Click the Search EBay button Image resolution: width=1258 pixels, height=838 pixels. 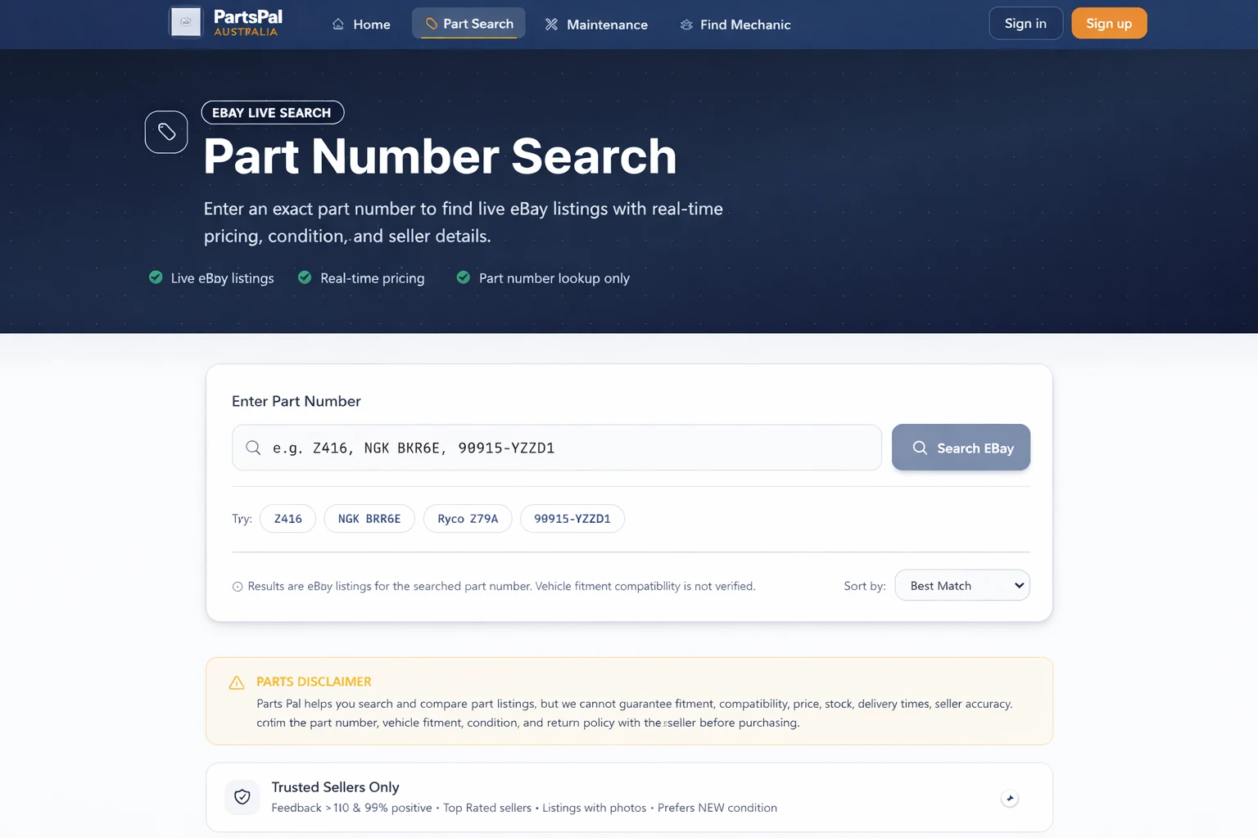(x=961, y=448)
